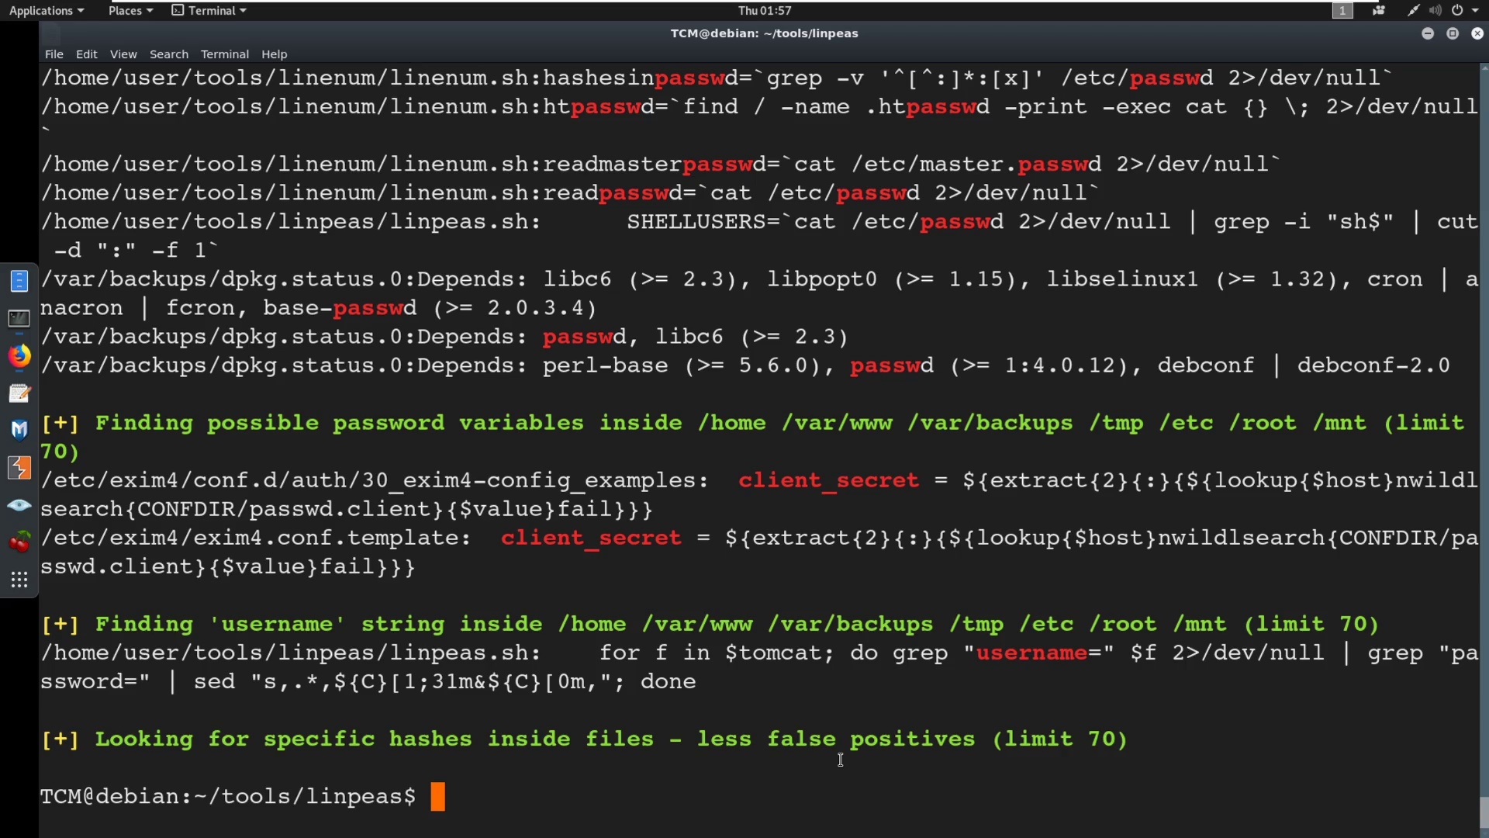Launch Metasploit from the dock

pos(19,430)
